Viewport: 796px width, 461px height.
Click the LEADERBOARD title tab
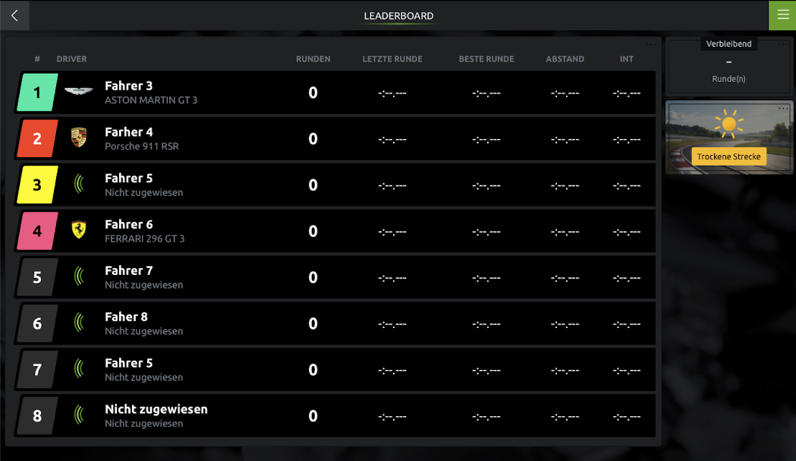click(x=398, y=16)
